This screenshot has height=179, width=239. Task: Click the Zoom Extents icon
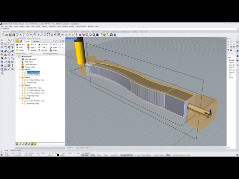click(48, 35)
